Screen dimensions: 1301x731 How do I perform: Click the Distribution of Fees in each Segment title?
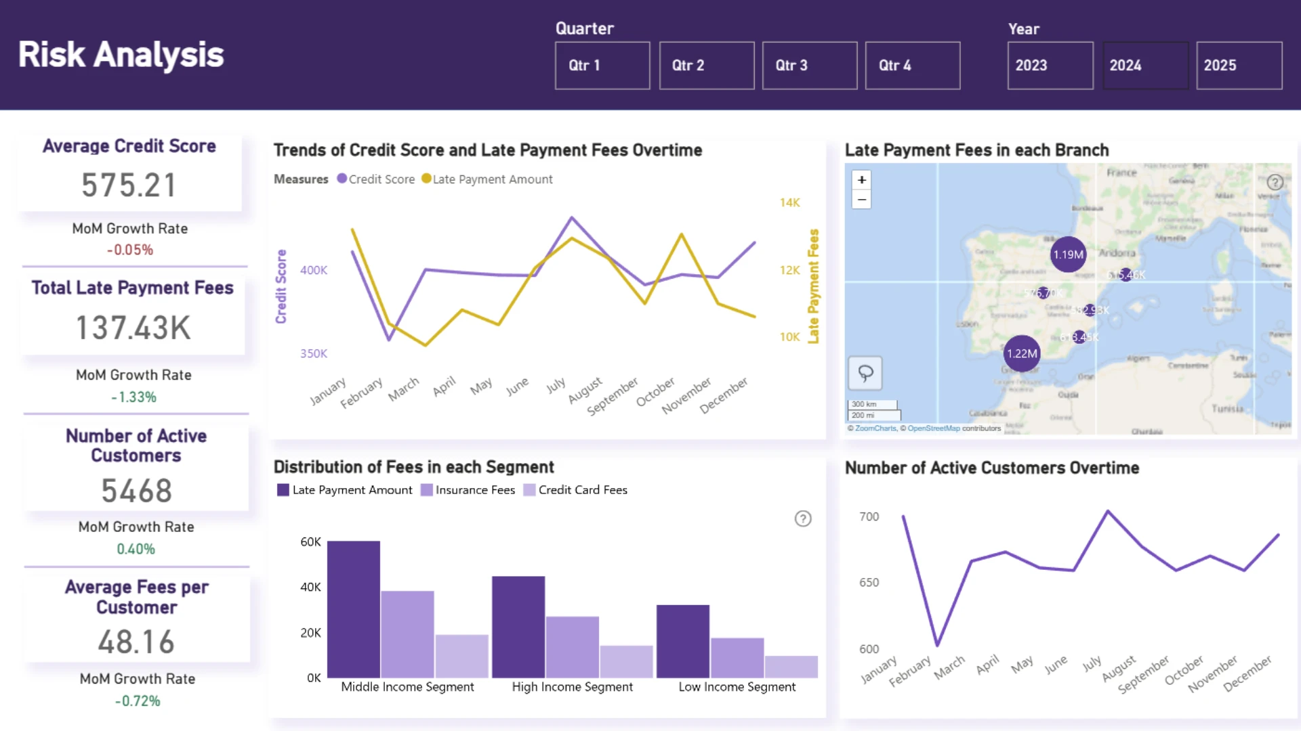coord(414,467)
